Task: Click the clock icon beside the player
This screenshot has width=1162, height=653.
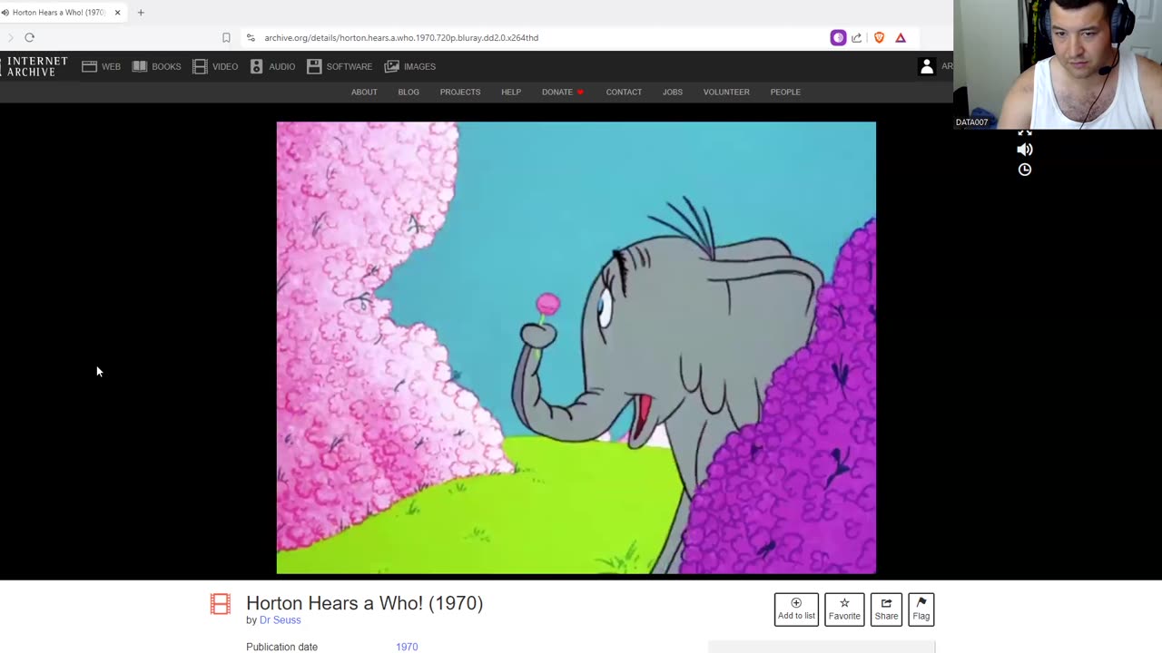Action: (1025, 170)
